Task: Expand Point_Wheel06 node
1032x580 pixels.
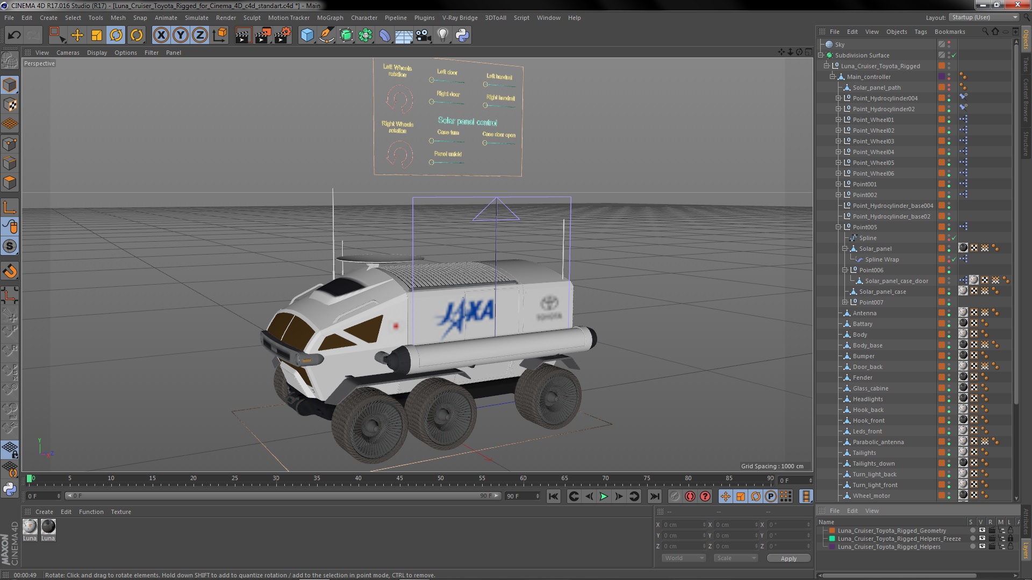Action: click(x=838, y=173)
